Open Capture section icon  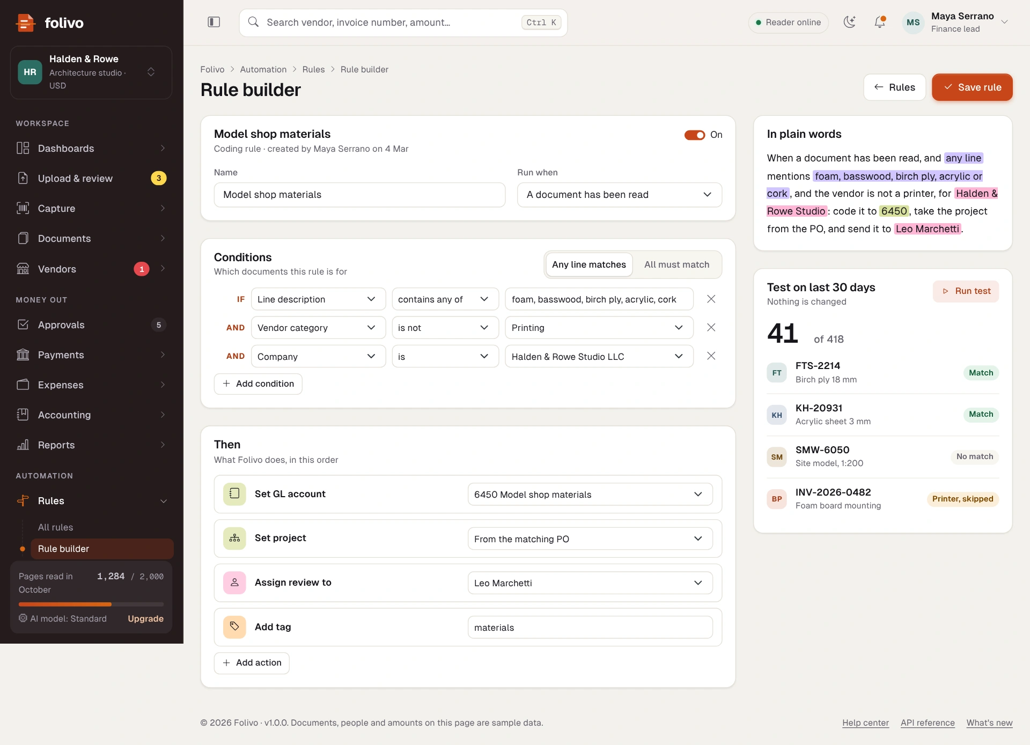pos(23,208)
